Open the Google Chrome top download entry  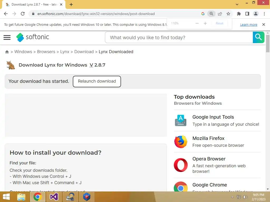[x=217, y=185]
